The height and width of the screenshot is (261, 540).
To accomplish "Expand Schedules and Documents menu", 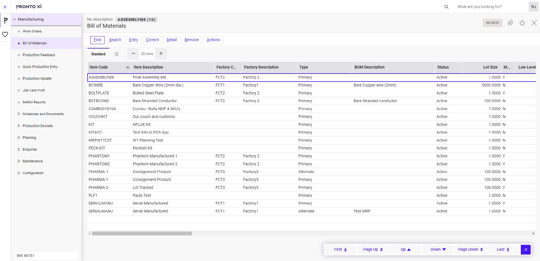I will point(19,114).
